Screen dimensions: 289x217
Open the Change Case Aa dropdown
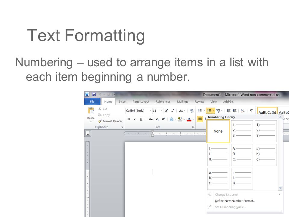point(182,111)
